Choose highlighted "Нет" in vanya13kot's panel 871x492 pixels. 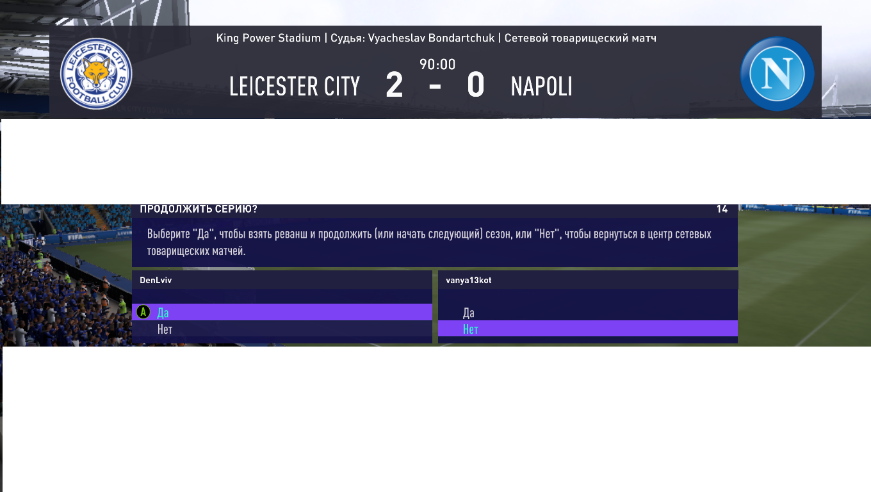tap(471, 329)
